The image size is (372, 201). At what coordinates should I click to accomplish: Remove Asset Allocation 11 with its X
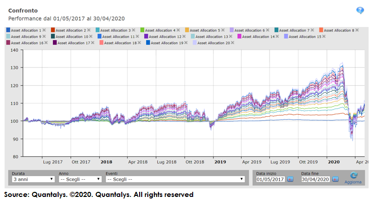(138, 37)
